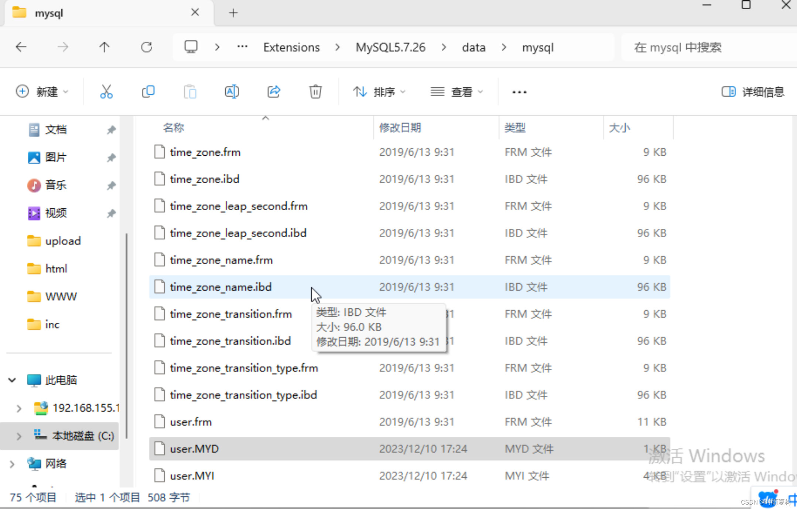Sort by 名称 column header

[x=174, y=128]
